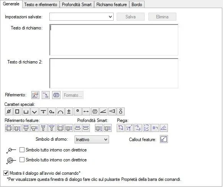Insert the bend angle Piega symbol
Image resolution: width=223 pixels, height=187 pixels.
coord(164,128)
